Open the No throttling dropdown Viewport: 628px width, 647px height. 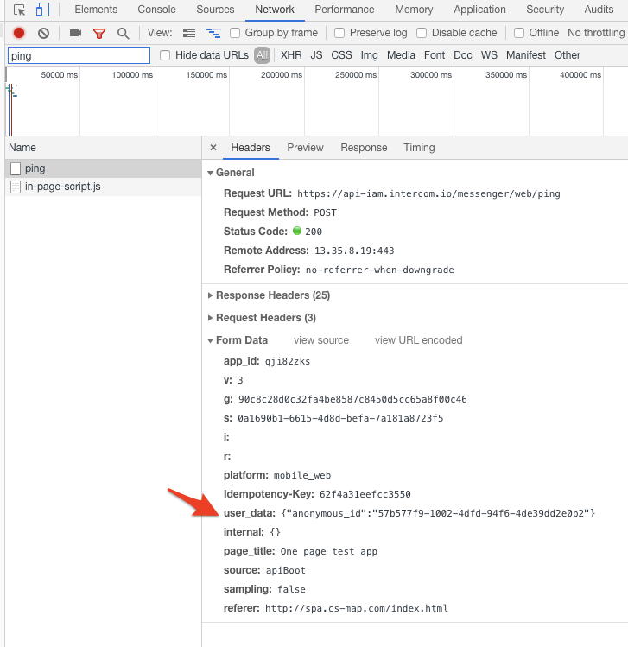pos(597,33)
